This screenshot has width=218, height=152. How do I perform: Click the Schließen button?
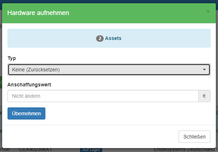[194, 137]
